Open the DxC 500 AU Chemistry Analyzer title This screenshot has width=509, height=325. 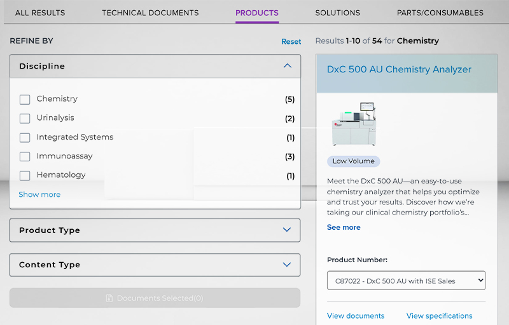pos(399,70)
